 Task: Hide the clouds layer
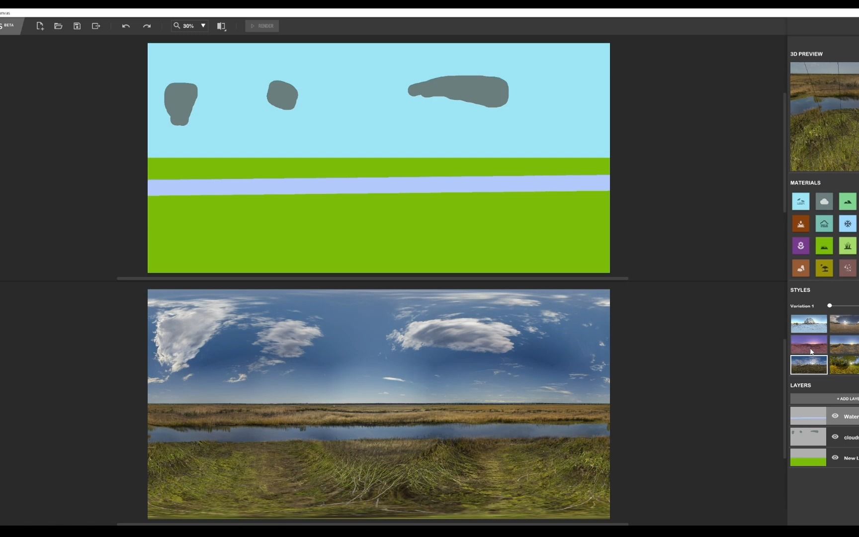coord(836,437)
